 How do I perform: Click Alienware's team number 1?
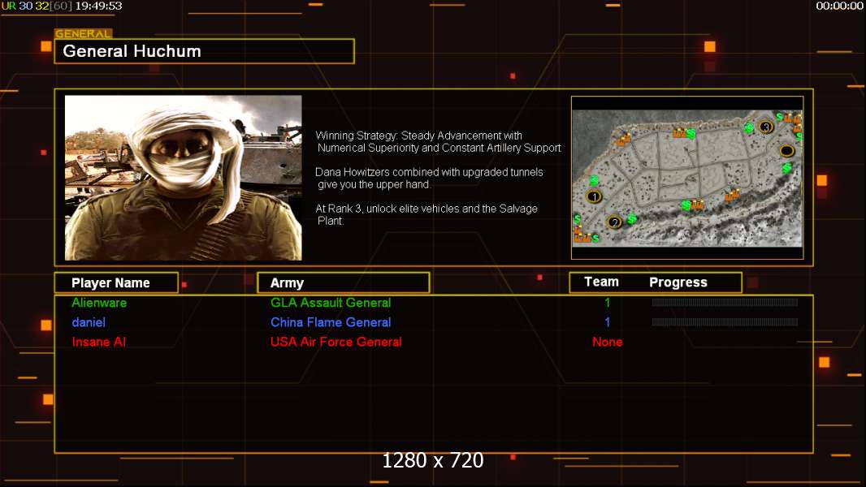607,302
